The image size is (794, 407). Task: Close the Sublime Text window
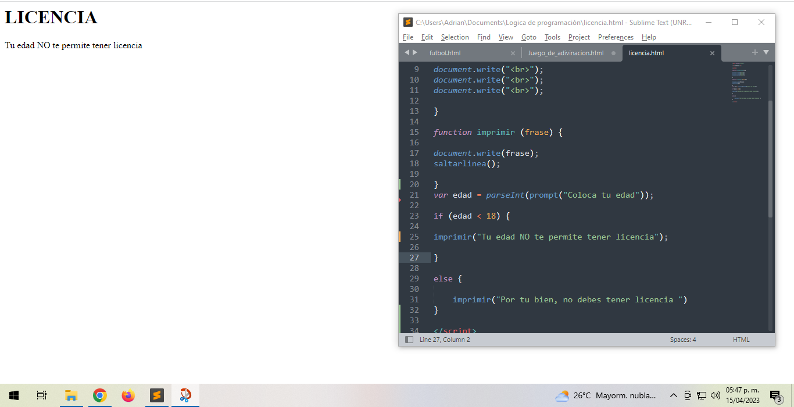(761, 22)
